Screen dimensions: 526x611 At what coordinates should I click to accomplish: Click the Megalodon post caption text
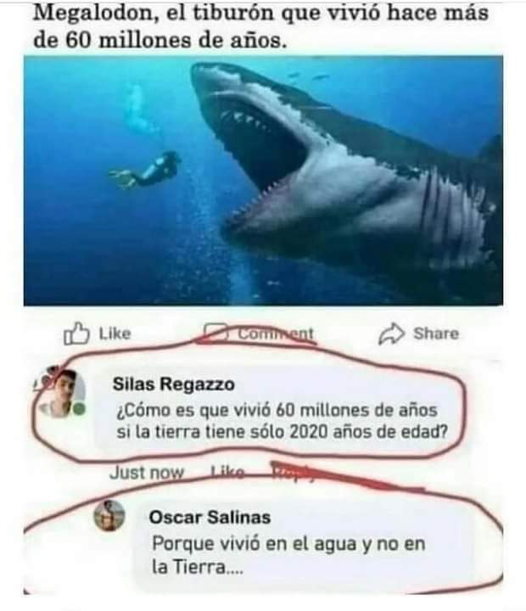pyautogui.click(x=260, y=26)
